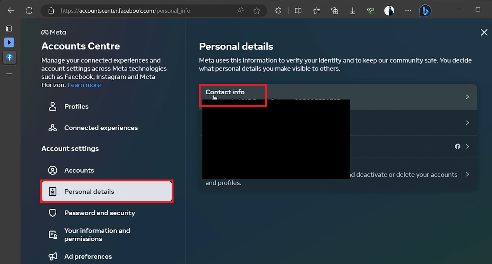The width and height of the screenshot is (492, 264).
Task: Open Facebook icon in the sidebar
Action: click(9, 57)
